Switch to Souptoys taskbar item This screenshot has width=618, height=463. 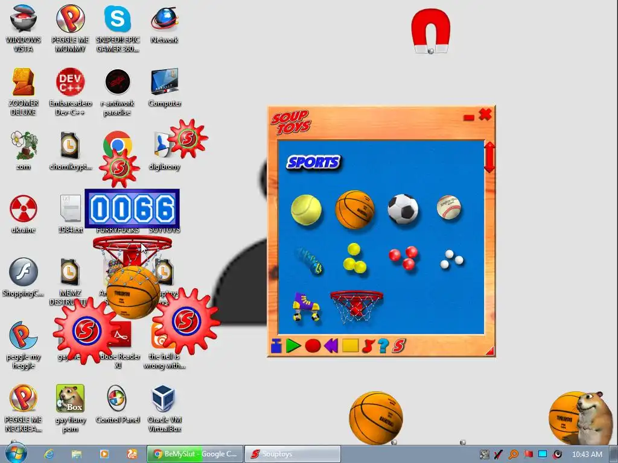pos(293,454)
